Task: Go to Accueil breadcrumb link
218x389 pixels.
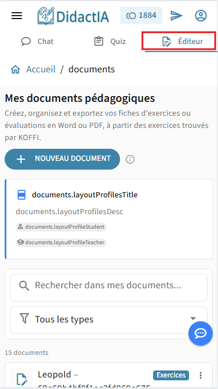Action: (41, 69)
